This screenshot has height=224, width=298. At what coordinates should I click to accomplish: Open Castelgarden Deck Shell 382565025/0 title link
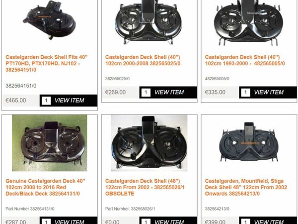[143, 60]
